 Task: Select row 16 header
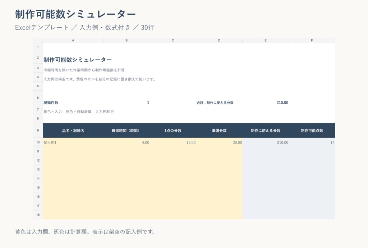click(x=38, y=197)
